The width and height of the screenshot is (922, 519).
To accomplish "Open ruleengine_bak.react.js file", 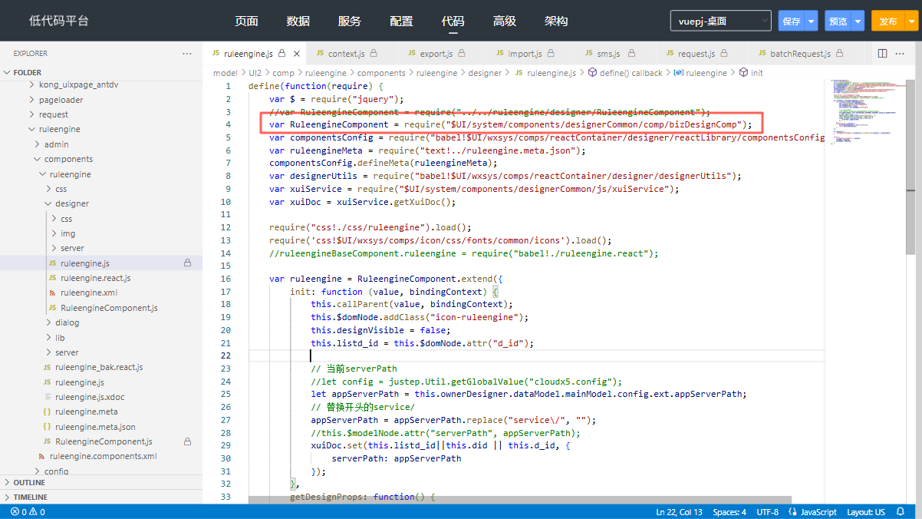I will [101, 367].
